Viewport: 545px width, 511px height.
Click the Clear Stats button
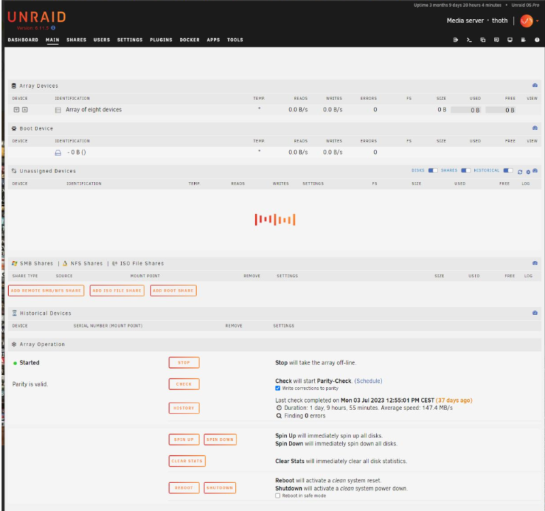[x=187, y=461]
